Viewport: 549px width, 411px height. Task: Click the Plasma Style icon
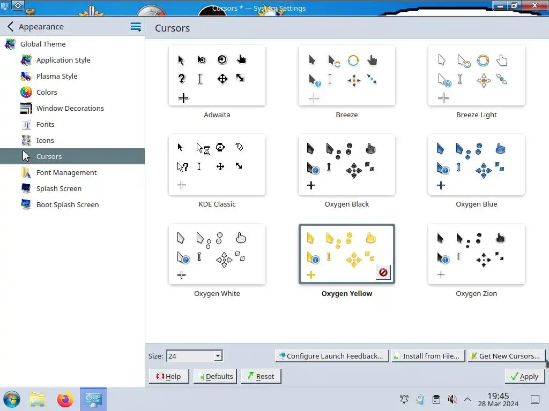pyautogui.click(x=26, y=76)
